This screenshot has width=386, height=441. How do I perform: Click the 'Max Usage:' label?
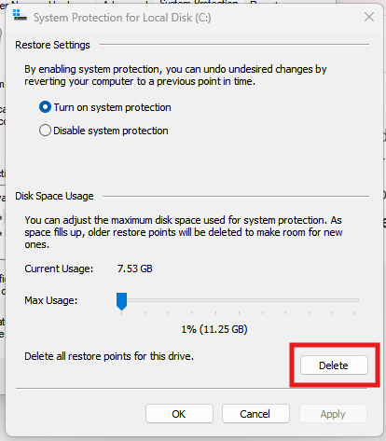click(x=51, y=300)
